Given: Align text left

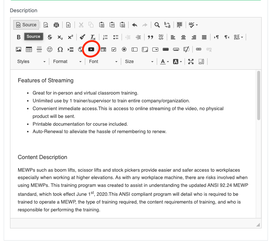Looking at the screenshot, I should (x=173, y=37).
